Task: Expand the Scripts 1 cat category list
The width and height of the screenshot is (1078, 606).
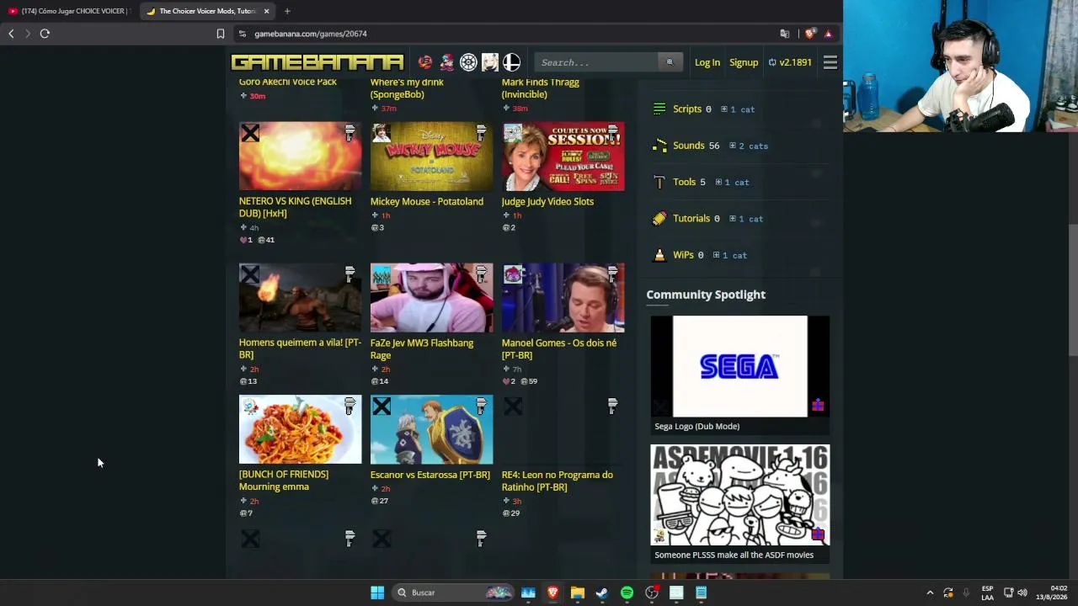Action: point(738,109)
